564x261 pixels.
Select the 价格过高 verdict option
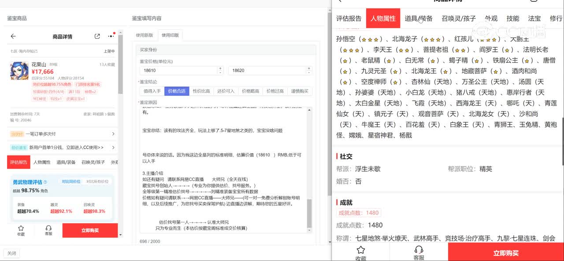click(x=275, y=91)
